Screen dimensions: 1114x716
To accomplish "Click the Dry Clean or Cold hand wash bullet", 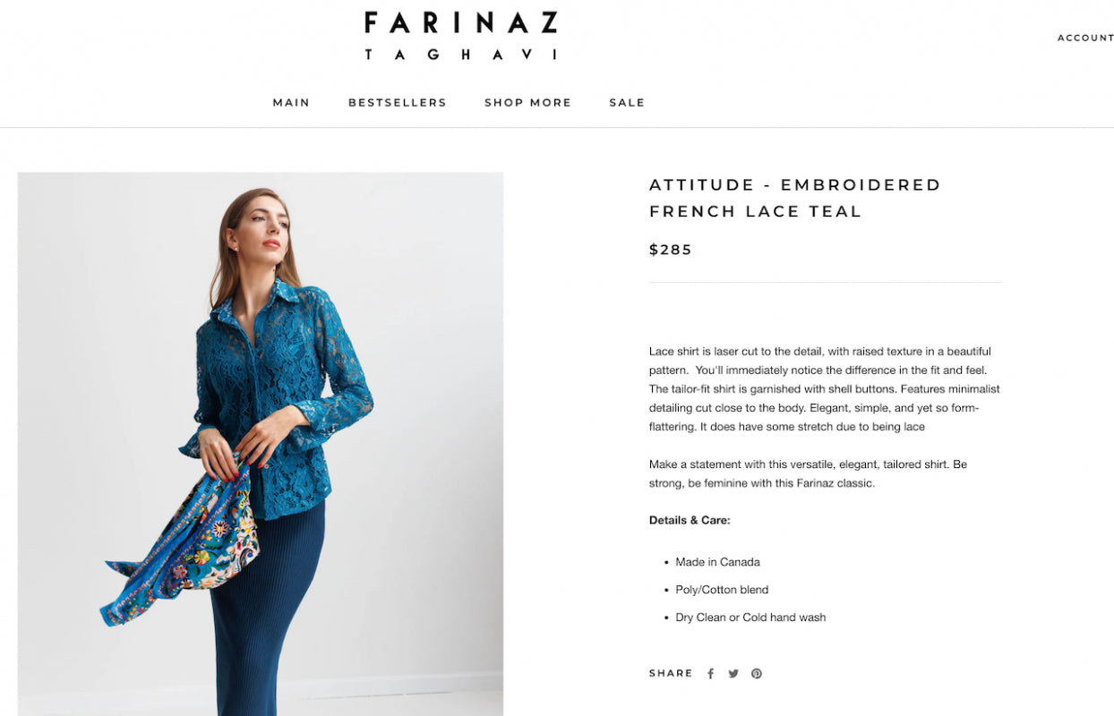I will [x=750, y=618].
